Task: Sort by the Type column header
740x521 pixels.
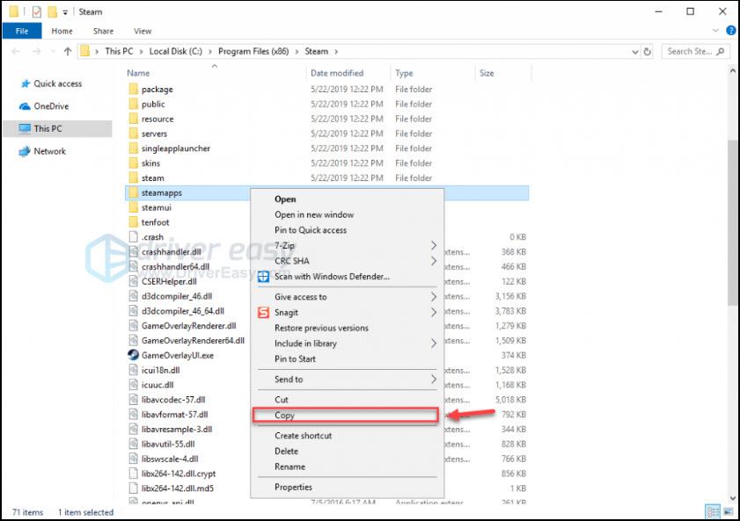Action: (404, 73)
